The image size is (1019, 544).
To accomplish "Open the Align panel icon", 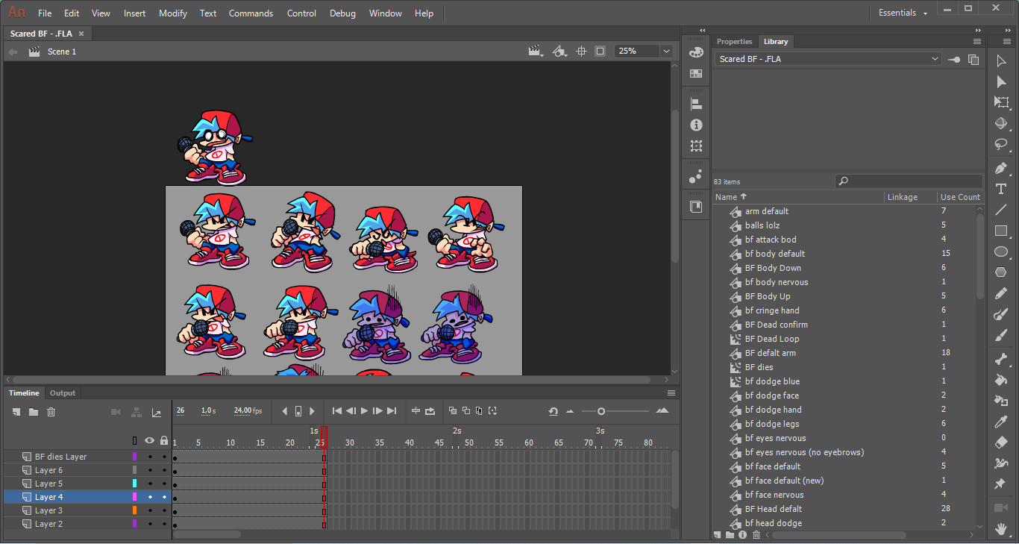I will tap(696, 104).
